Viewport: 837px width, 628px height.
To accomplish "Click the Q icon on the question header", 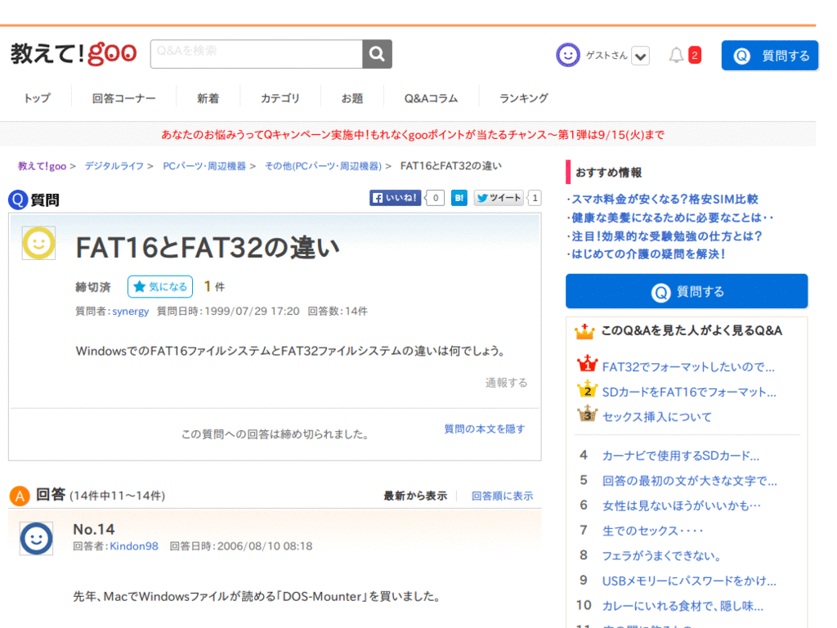I will [x=16, y=199].
